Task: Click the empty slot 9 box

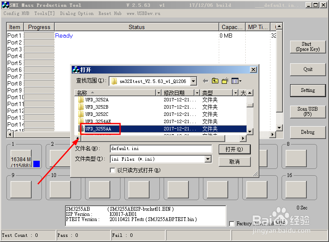Action: point(21,189)
